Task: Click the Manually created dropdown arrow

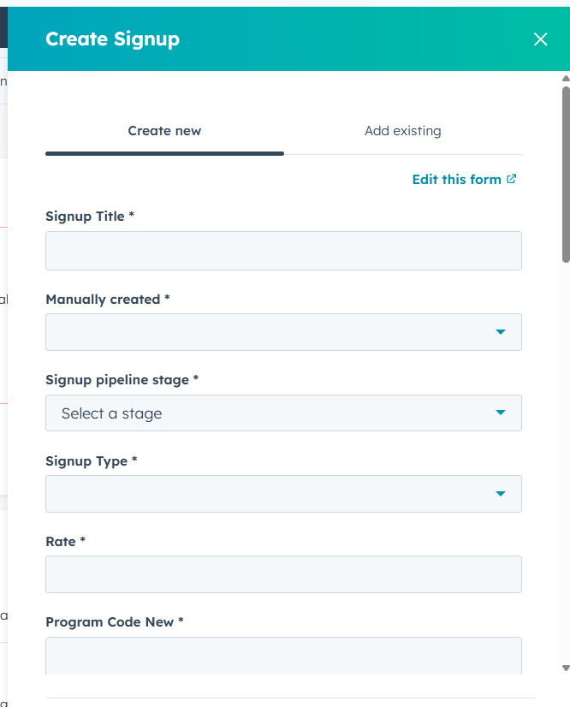Action: coord(501,332)
